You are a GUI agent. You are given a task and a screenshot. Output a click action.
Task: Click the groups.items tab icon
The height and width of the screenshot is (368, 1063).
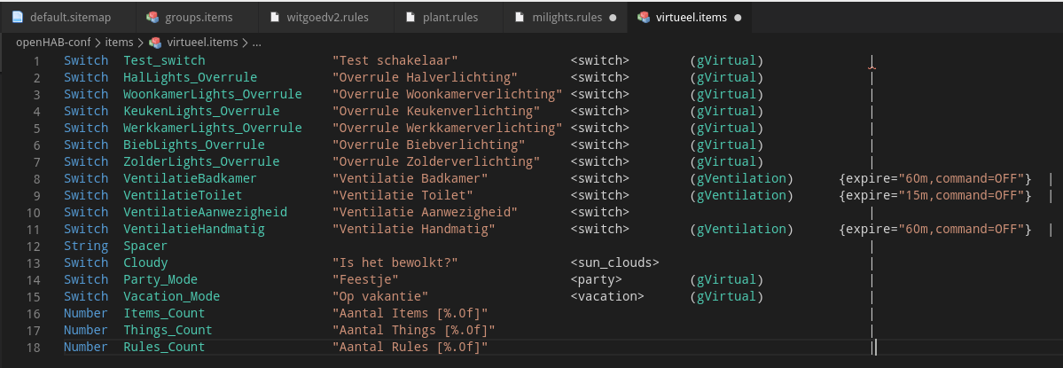click(153, 17)
